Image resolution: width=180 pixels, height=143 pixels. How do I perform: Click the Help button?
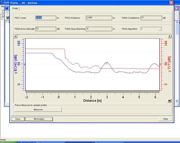pyautogui.click(x=165, y=119)
